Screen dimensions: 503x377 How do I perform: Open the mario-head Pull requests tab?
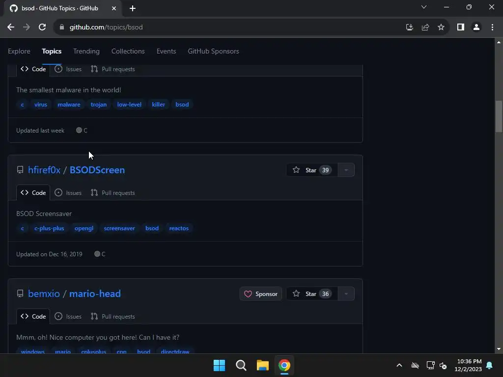pos(112,317)
